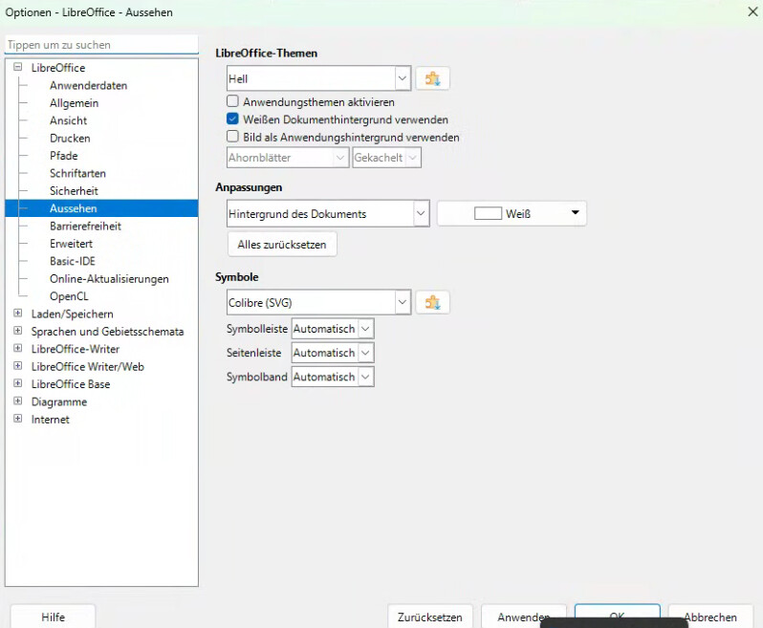The height and width of the screenshot is (628, 763).
Task: Open the LibreOffice-Themen dropdown showing Hell
Action: [x=318, y=78]
